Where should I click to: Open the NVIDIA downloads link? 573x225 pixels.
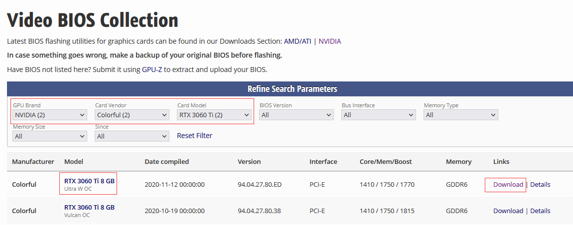(x=330, y=41)
